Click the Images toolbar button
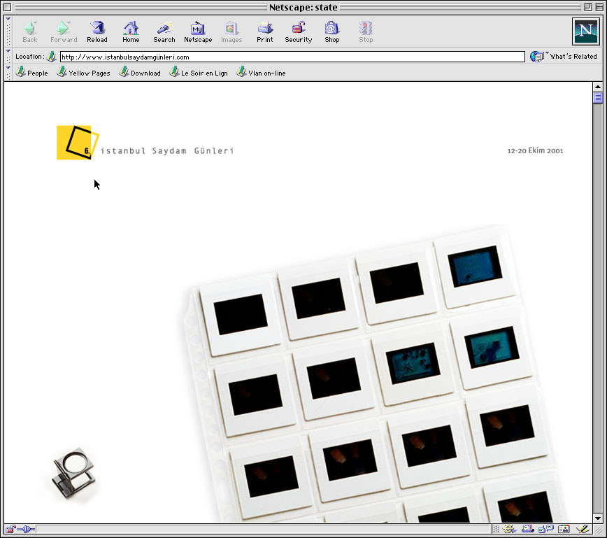 pyautogui.click(x=231, y=31)
